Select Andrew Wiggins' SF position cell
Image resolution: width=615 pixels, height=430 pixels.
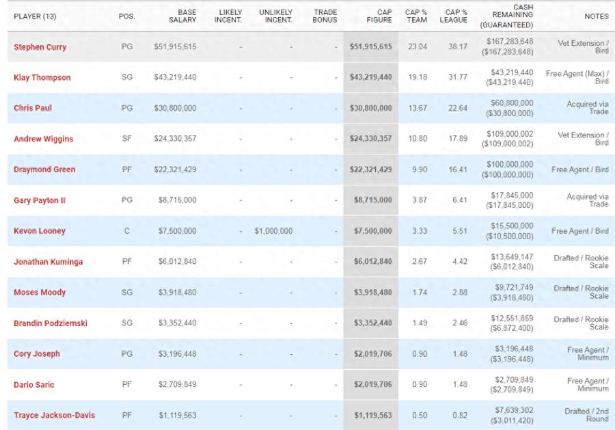pos(126,139)
